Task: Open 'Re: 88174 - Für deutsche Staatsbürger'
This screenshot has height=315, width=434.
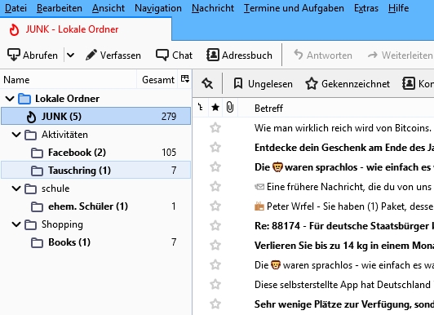Action: [344, 226]
